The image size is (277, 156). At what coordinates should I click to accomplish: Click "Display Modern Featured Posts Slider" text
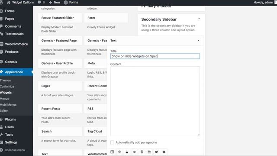click(57, 29)
